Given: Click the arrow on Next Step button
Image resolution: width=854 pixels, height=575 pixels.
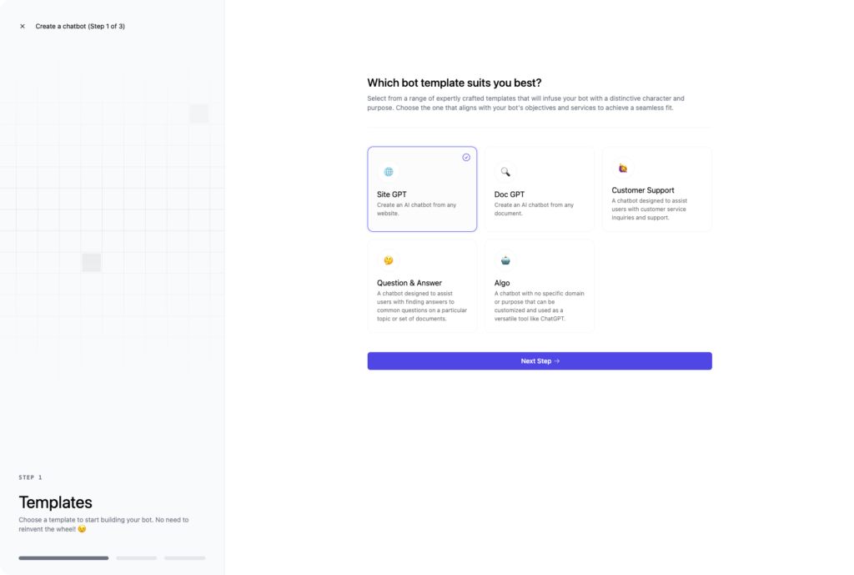Looking at the screenshot, I should (556, 361).
